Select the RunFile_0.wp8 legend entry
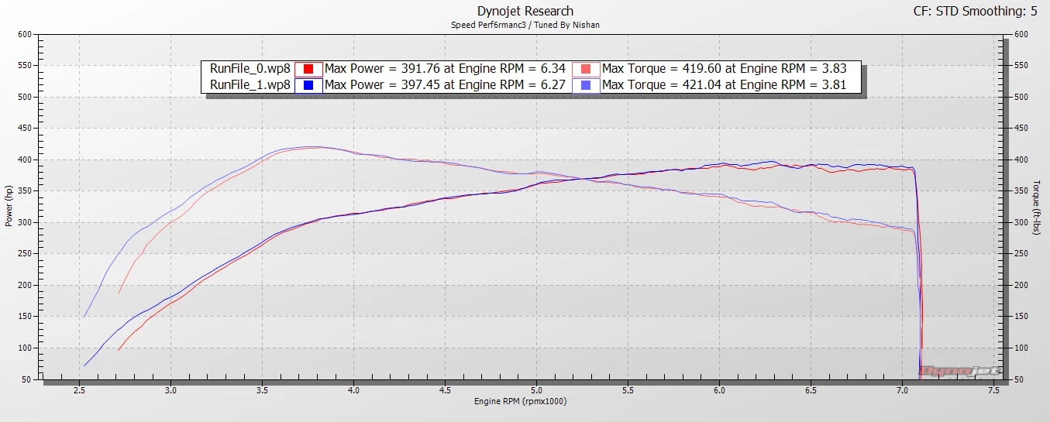Viewport: 1050px width, 422px height. [x=250, y=69]
